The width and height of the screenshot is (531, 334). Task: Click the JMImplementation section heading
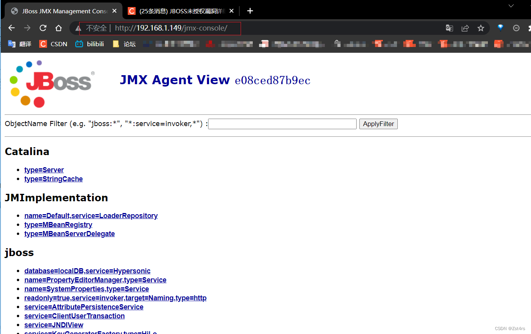click(x=56, y=198)
